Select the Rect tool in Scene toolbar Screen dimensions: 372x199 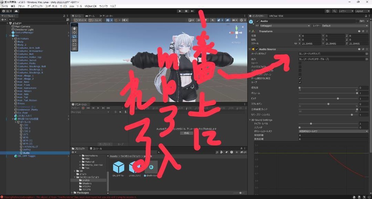(x=74, y=45)
